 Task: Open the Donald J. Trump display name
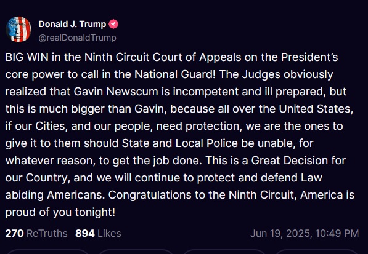72,24
